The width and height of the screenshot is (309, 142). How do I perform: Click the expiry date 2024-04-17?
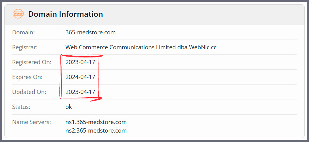click(80, 77)
